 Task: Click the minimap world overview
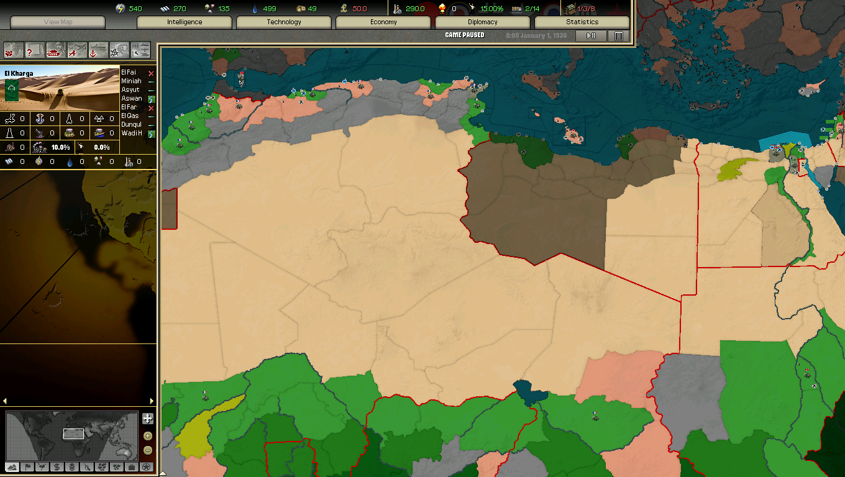point(72,435)
